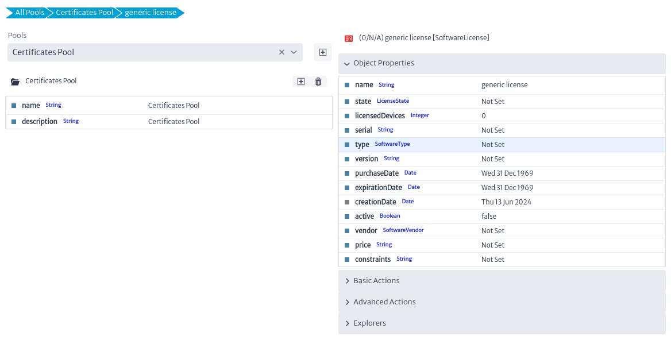Click pool name value 'Certificates Pool'
671x340 pixels.
click(x=173, y=105)
